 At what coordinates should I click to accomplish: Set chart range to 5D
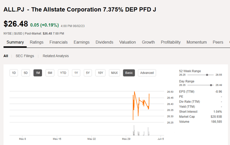[x=26, y=73]
